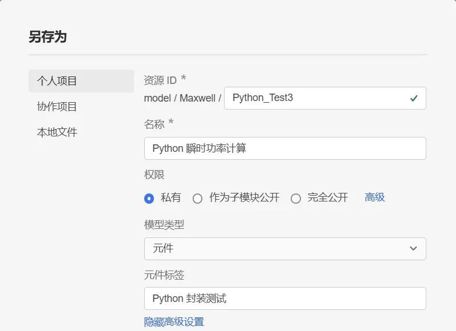Open the model type combo box list

[x=285, y=248]
